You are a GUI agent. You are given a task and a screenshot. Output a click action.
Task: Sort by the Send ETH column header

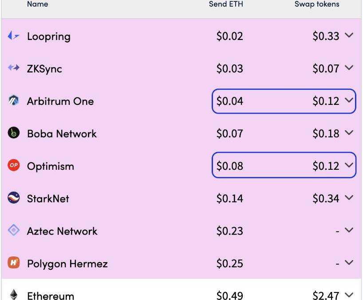coord(227,4)
